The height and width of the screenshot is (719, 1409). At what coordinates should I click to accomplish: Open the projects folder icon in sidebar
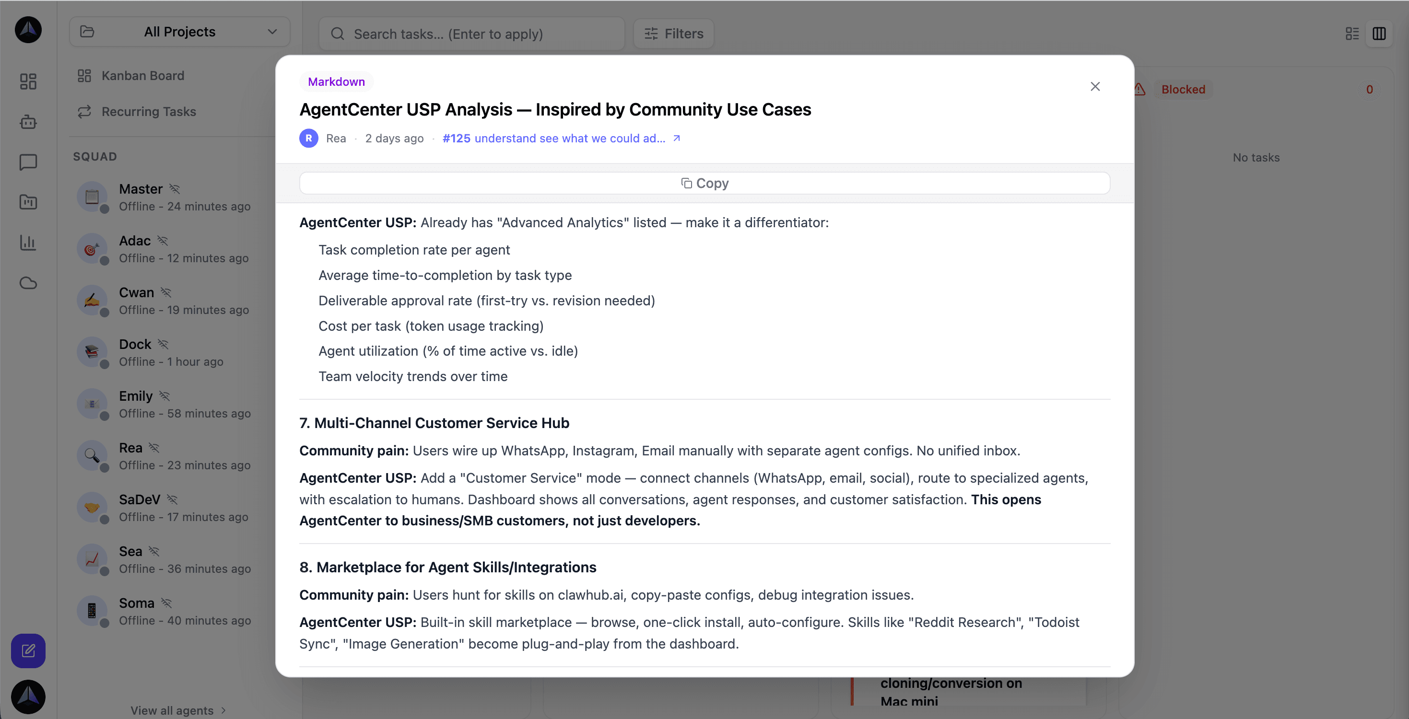28,202
